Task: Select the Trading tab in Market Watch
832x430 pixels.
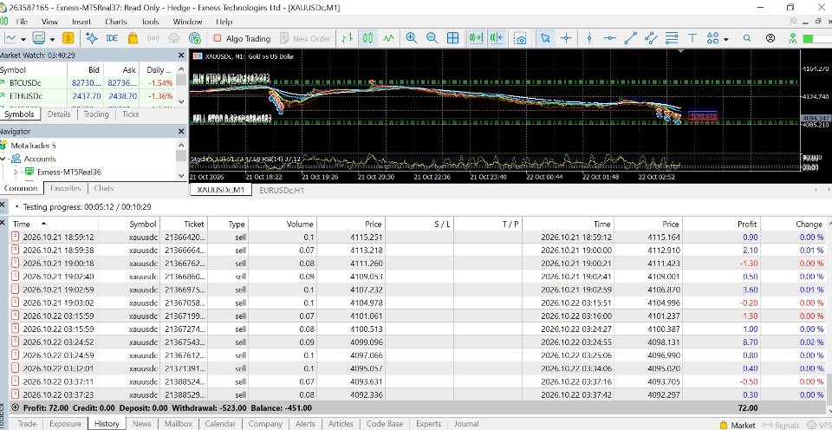Action: click(x=96, y=114)
